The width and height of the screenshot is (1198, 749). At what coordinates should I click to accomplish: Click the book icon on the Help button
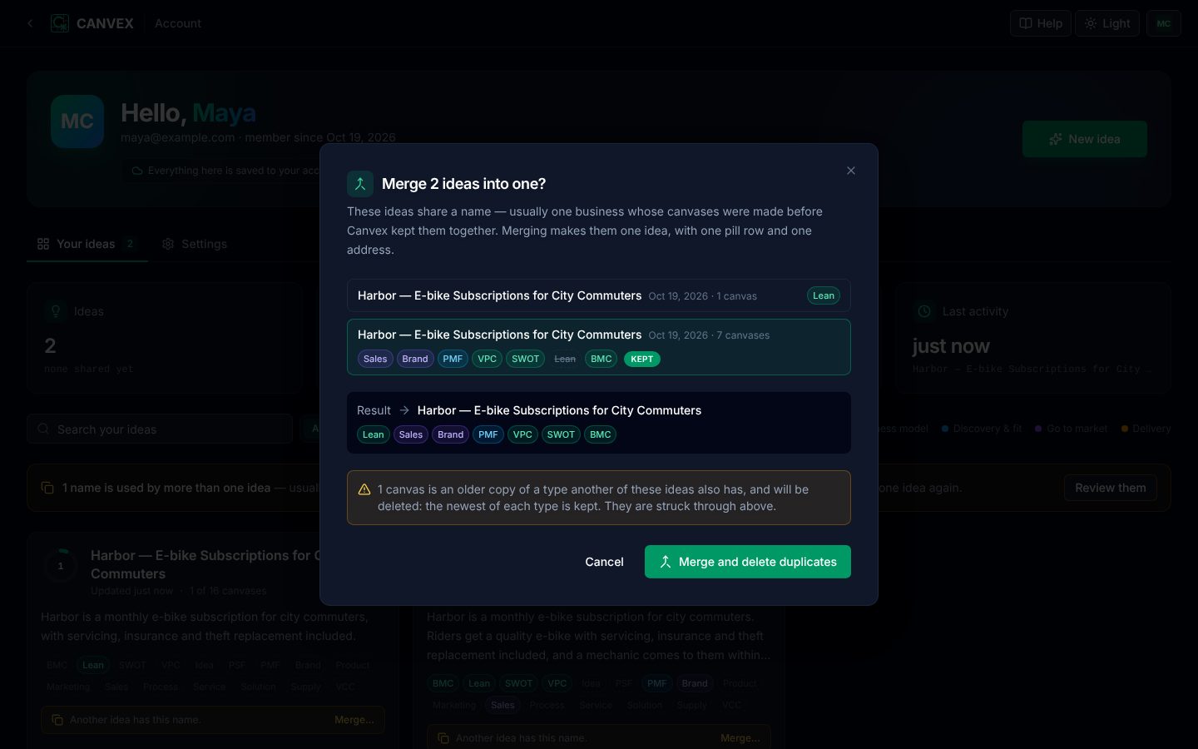tap(1026, 23)
